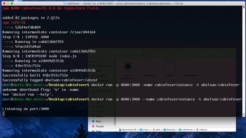This screenshot has height=138, width=246.
Task: Select the Purple tag in Finder sidebar
Action: click(x=98, y=126)
